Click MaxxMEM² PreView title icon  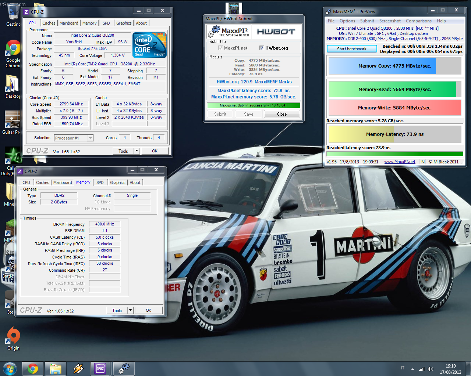[328, 11]
